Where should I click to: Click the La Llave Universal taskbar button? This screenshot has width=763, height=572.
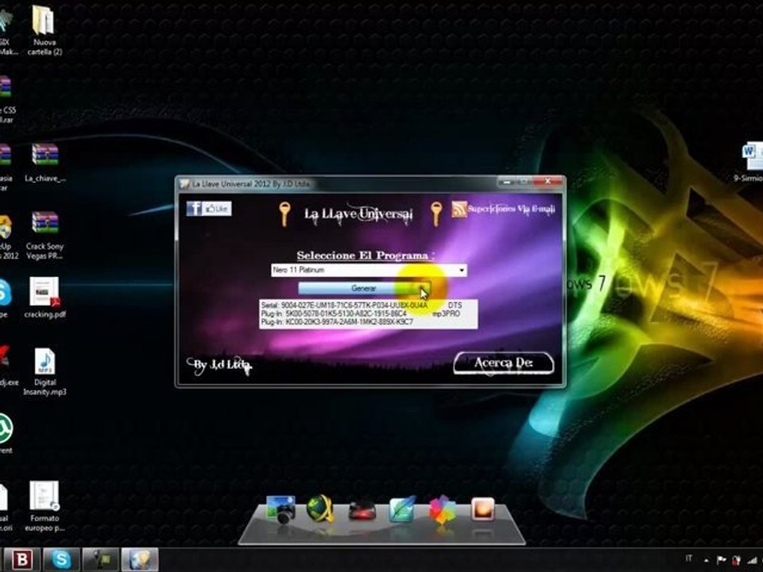pyautogui.click(x=140, y=559)
